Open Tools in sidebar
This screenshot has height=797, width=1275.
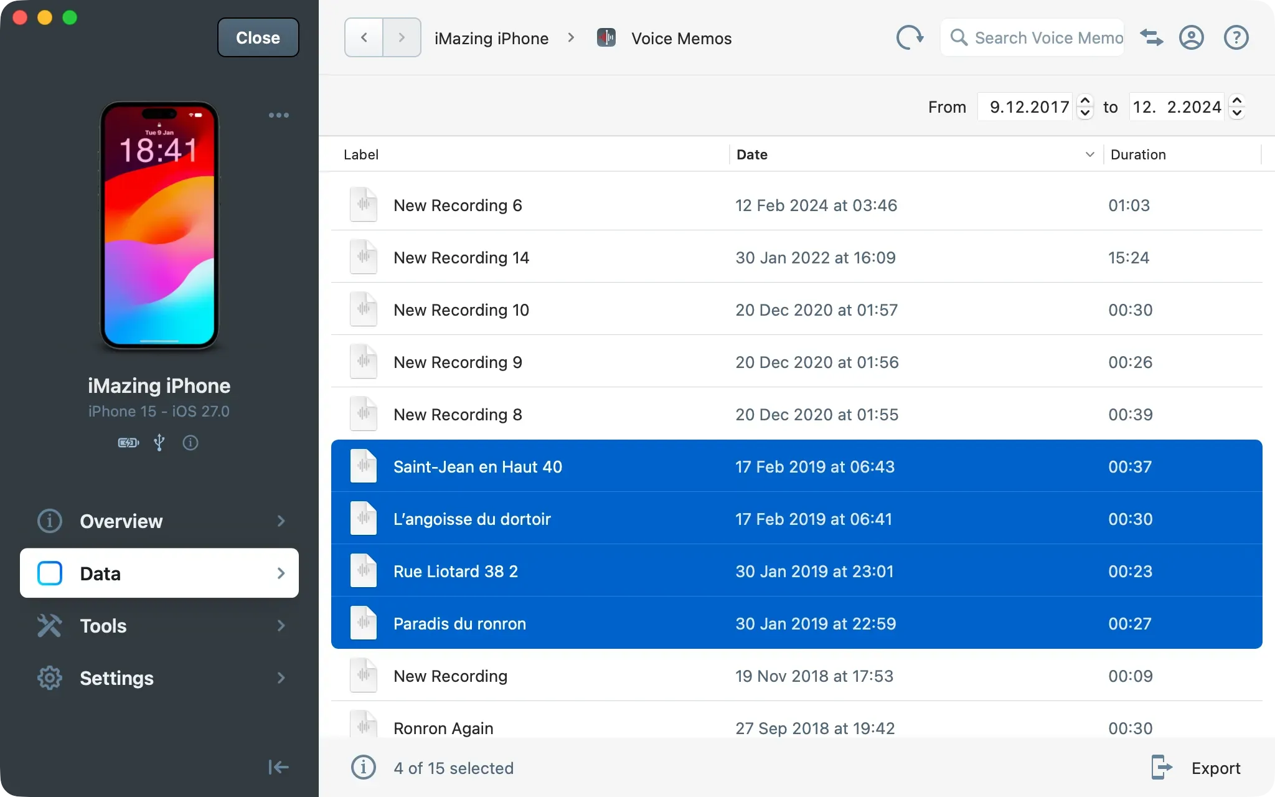[x=159, y=625]
